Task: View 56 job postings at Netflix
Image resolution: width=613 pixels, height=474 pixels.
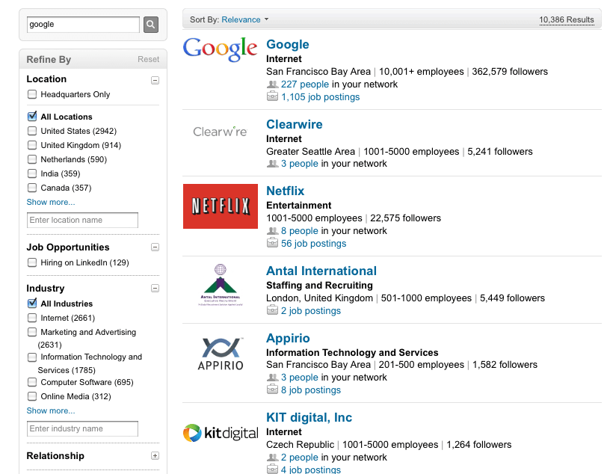Action: (313, 244)
